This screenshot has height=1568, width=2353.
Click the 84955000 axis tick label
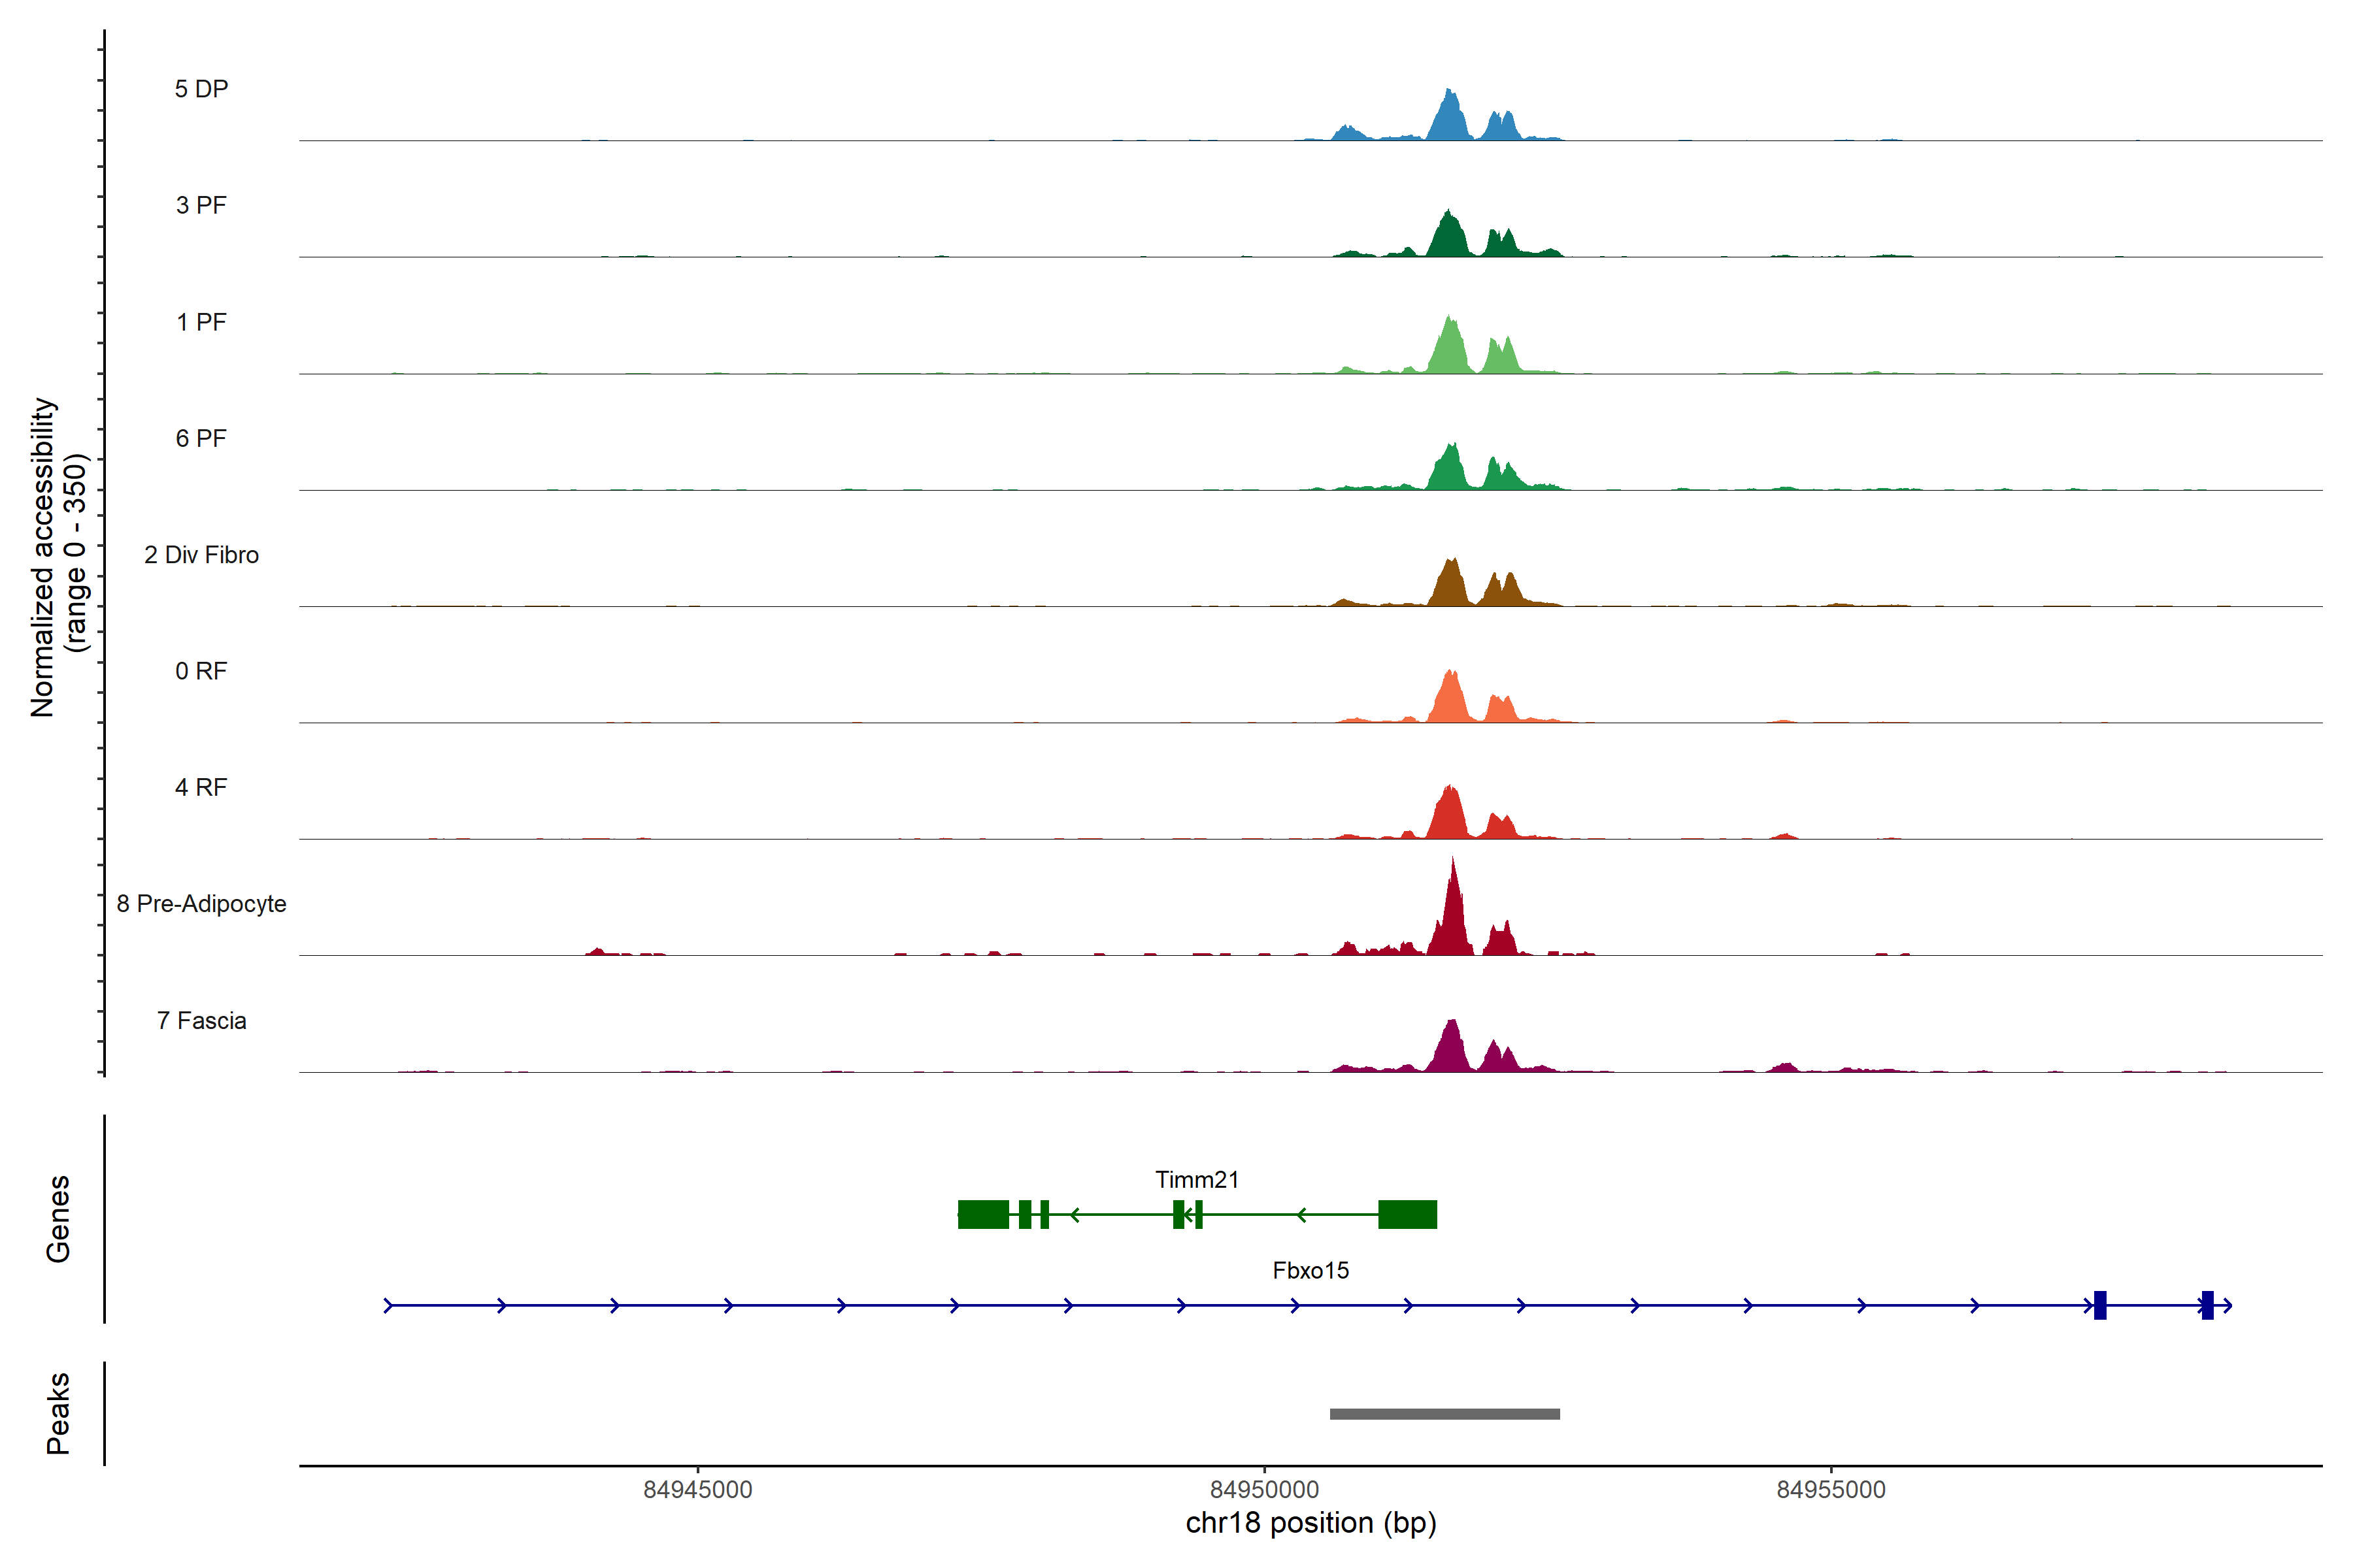coord(1831,1489)
